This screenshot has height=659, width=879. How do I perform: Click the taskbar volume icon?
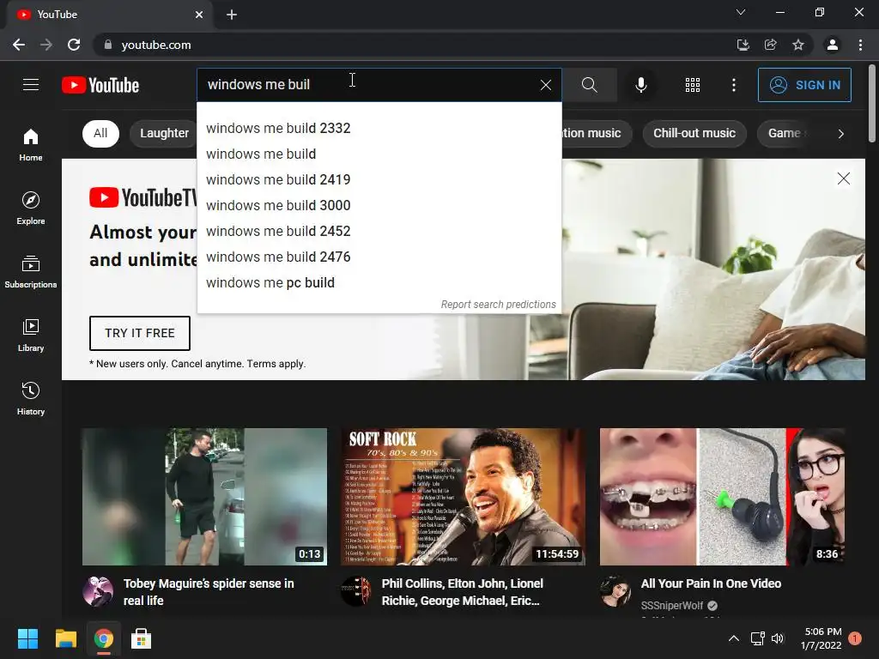[778, 638]
